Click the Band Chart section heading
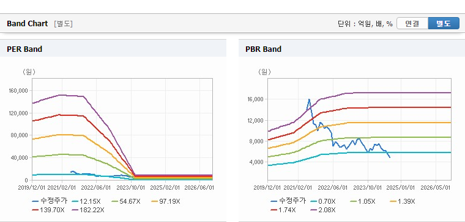This screenshot has width=465, height=222. 28,24
